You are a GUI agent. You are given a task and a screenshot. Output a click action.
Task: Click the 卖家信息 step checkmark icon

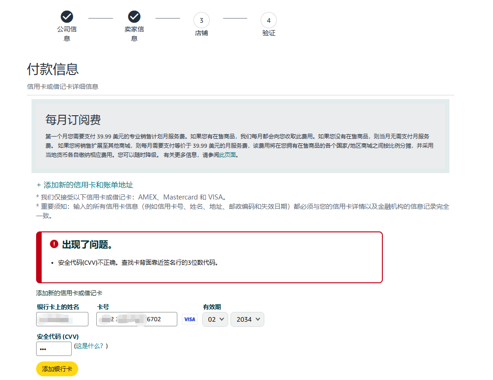134,17
